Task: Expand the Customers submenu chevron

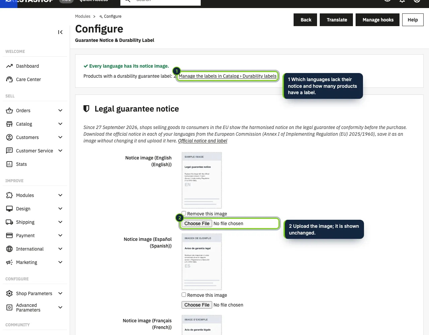Action: tap(60, 137)
